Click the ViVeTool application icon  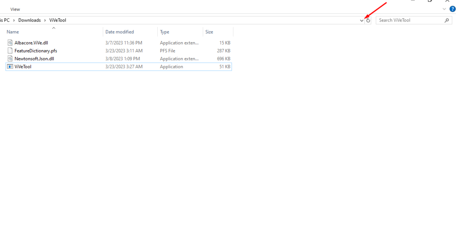click(10, 66)
